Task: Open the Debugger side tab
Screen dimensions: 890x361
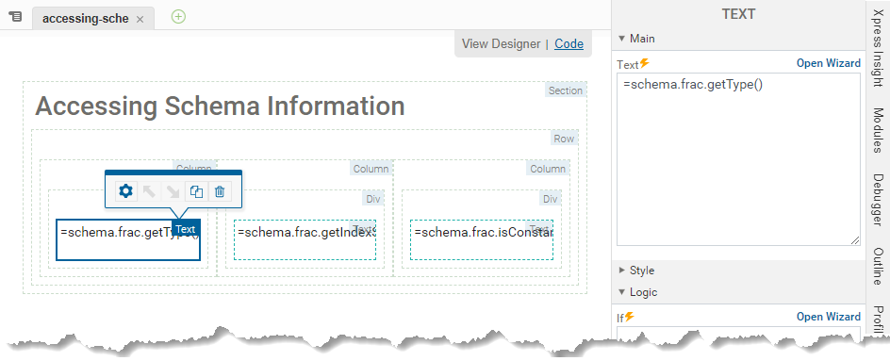Action: 878,201
